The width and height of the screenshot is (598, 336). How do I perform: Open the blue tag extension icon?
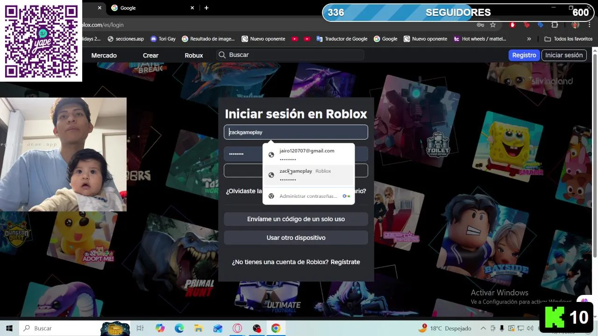[541, 25]
